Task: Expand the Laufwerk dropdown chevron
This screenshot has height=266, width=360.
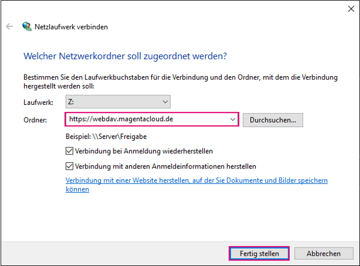Action: tap(165, 102)
